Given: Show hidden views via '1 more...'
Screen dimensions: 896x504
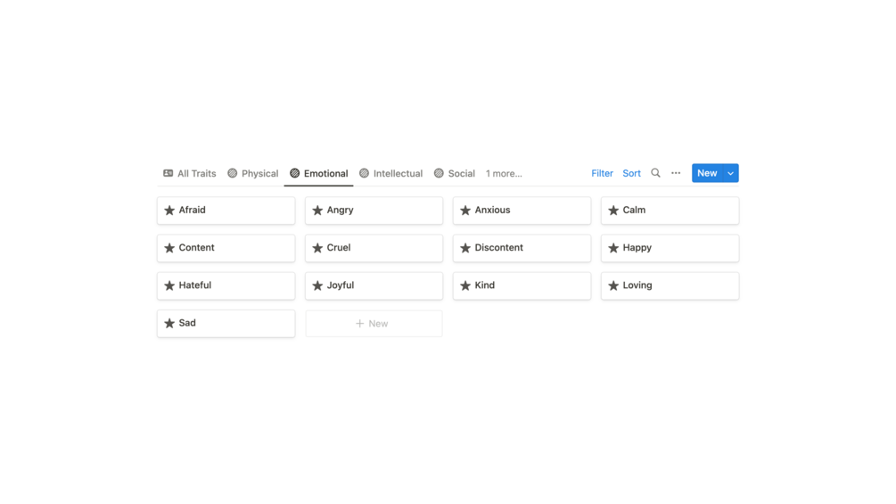Looking at the screenshot, I should point(504,174).
